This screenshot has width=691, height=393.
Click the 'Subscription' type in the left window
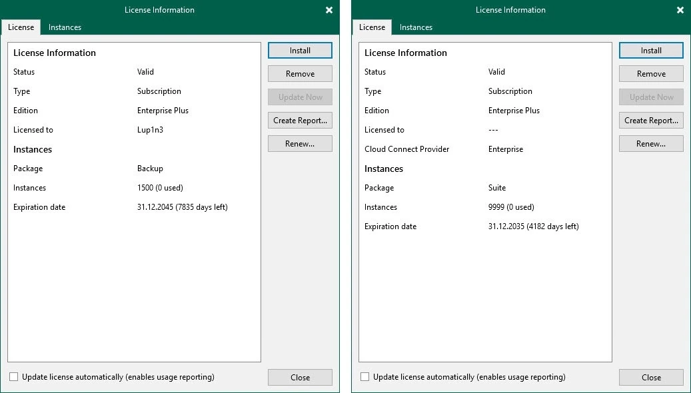(x=159, y=91)
